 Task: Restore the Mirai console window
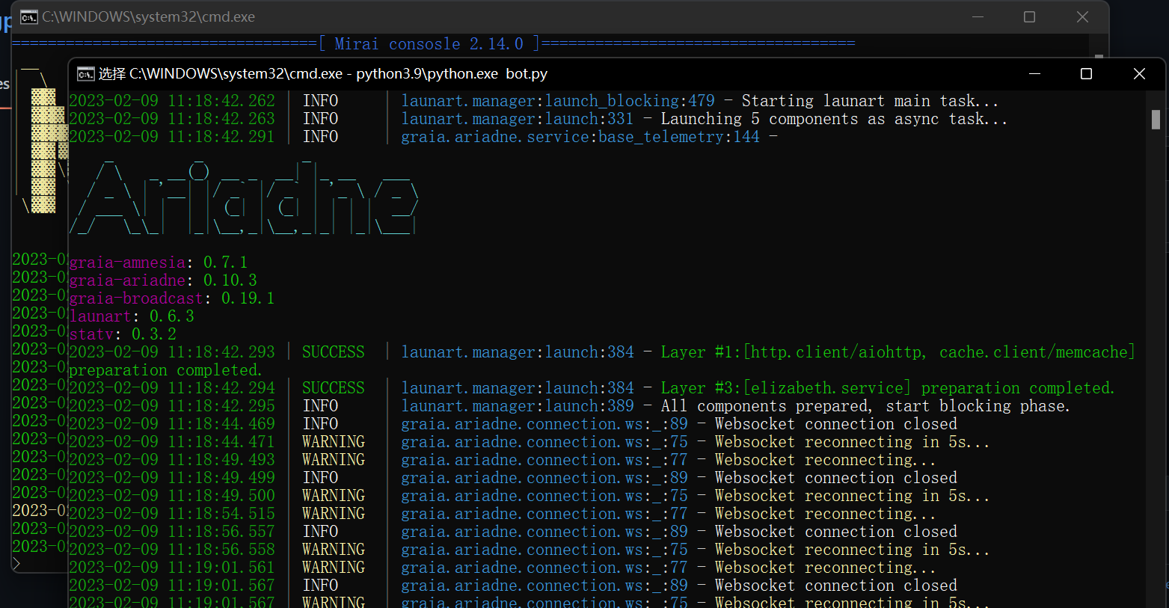(1029, 16)
